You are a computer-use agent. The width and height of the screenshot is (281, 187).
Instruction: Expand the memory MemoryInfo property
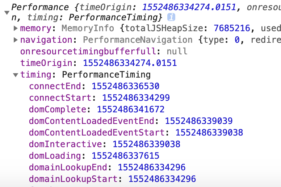click(16, 28)
